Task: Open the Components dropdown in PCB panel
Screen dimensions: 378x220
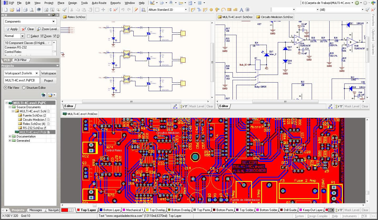Action: pyautogui.click(x=54, y=22)
